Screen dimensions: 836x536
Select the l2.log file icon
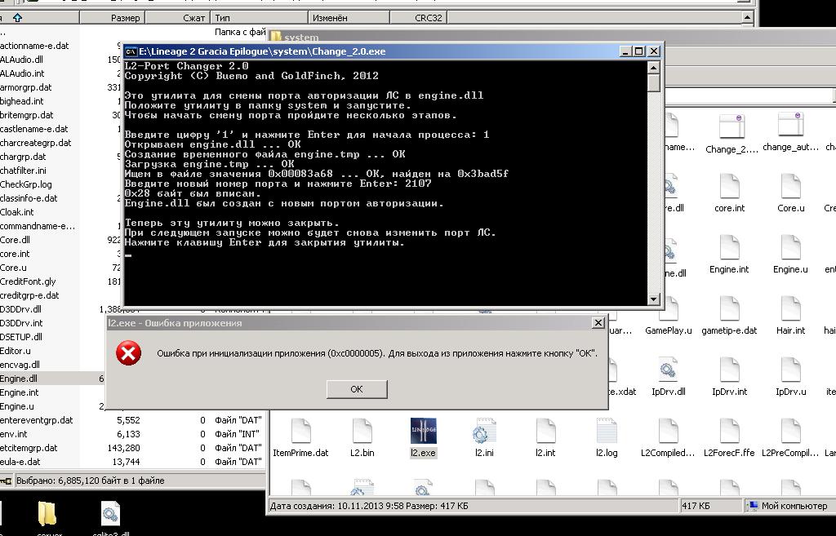pyautogui.click(x=607, y=431)
